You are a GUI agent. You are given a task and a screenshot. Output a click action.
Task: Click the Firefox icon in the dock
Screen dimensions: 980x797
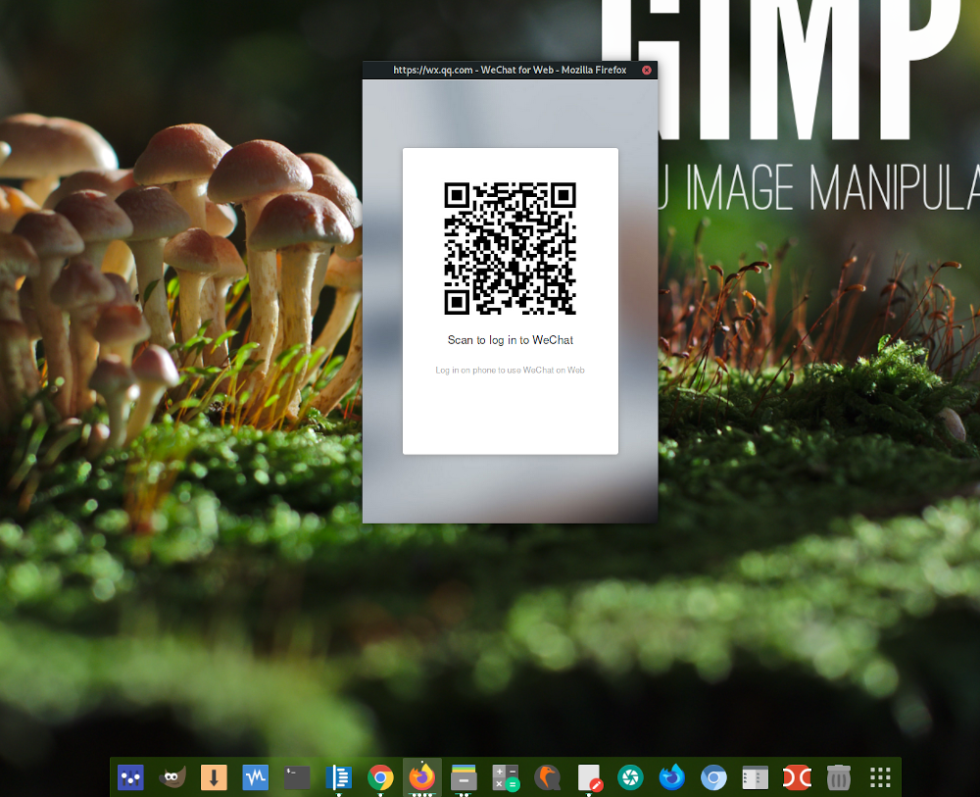[x=421, y=777]
